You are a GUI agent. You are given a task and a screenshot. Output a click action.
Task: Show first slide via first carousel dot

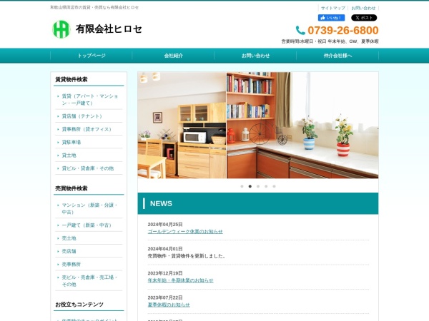pyautogui.click(x=242, y=186)
